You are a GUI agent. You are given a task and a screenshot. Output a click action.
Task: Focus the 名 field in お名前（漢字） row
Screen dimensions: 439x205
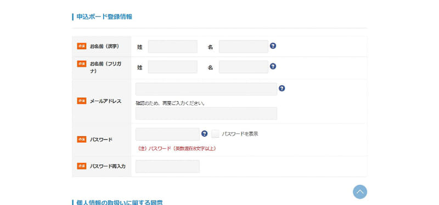tap(244, 46)
